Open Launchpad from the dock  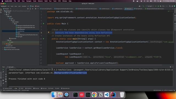[x=60, y=95]
